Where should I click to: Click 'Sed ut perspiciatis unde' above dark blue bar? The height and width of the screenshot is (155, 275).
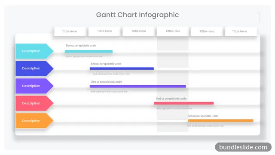[106, 64]
